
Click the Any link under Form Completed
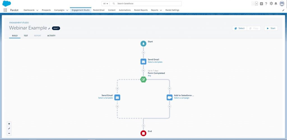(x=149, y=75)
